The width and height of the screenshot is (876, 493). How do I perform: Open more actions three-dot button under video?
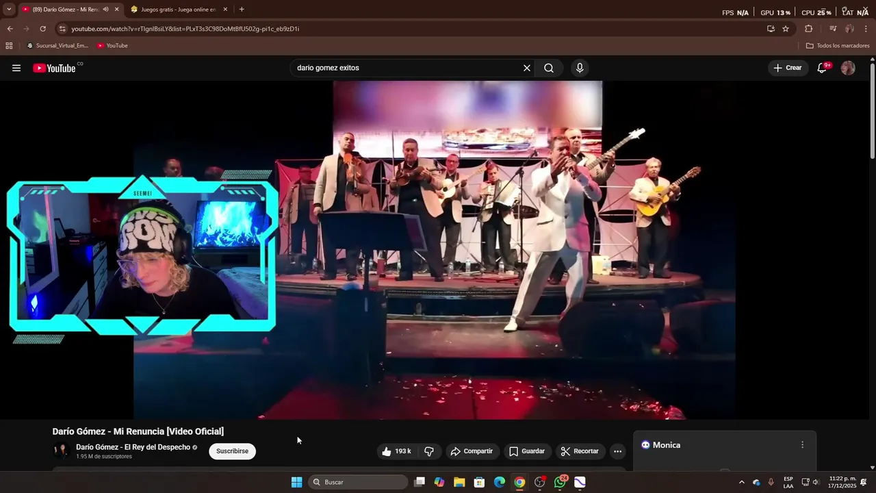coord(617,451)
